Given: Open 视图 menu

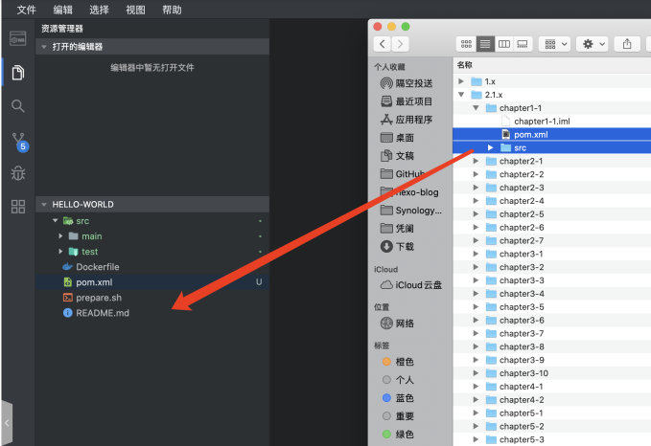Looking at the screenshot, I should [135, 10].
